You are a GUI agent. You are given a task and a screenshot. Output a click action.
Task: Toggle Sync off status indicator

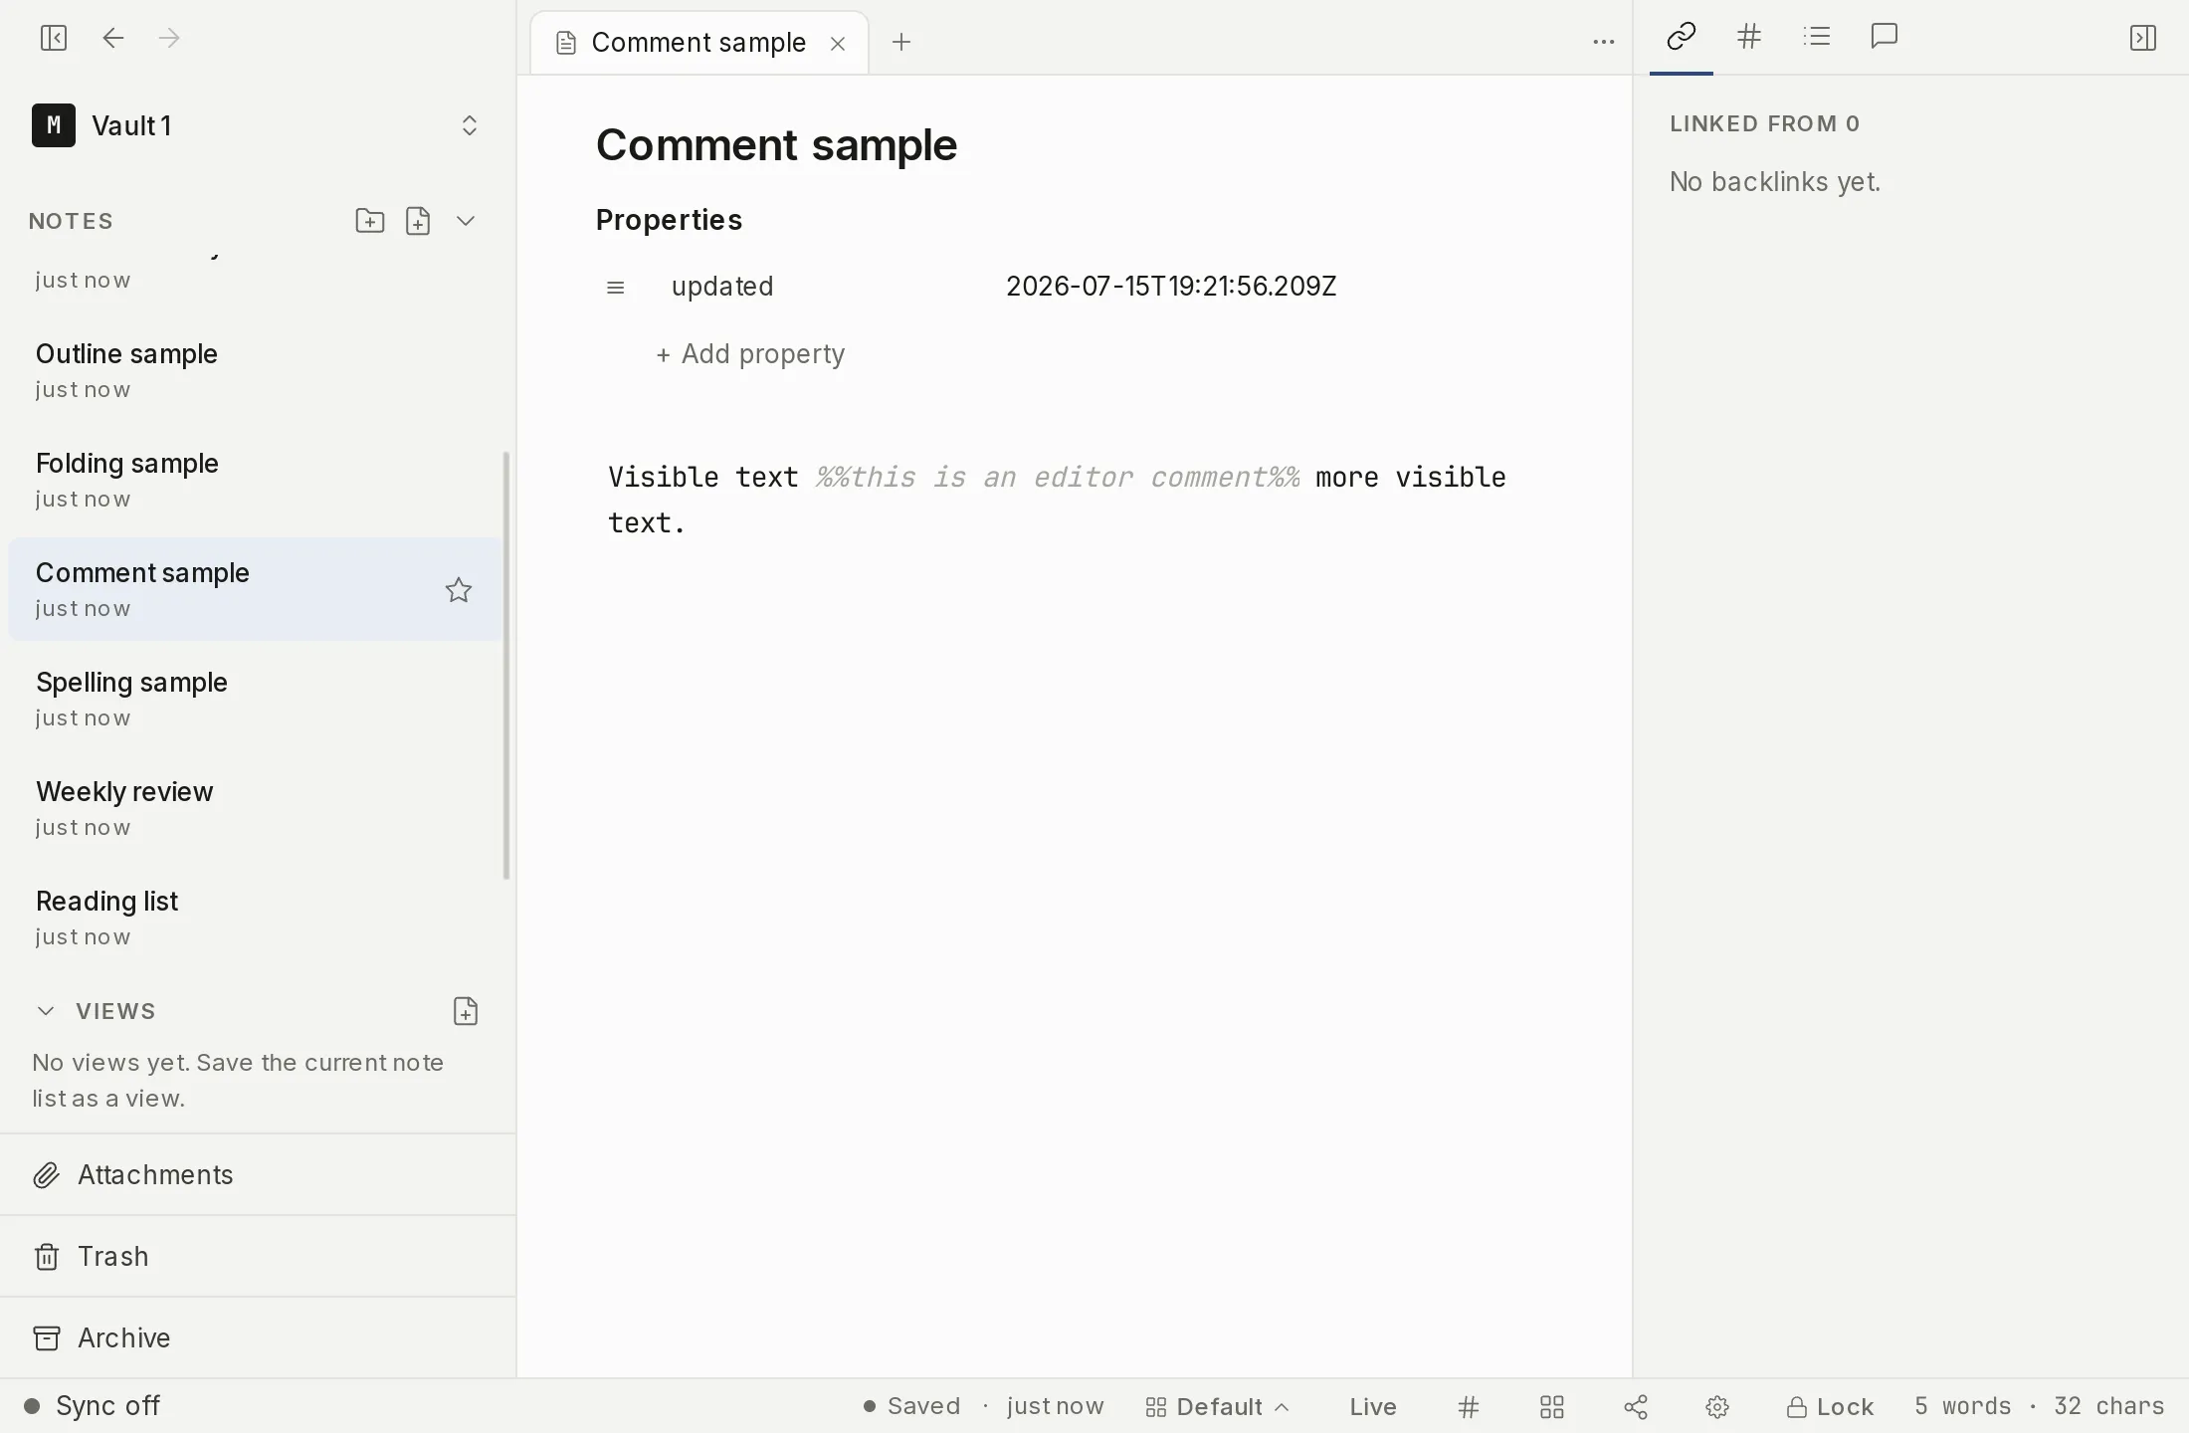92,1405
